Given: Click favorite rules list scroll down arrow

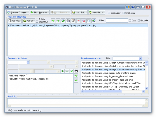Looking at the screenshot, I should click(x=147, y=88).
